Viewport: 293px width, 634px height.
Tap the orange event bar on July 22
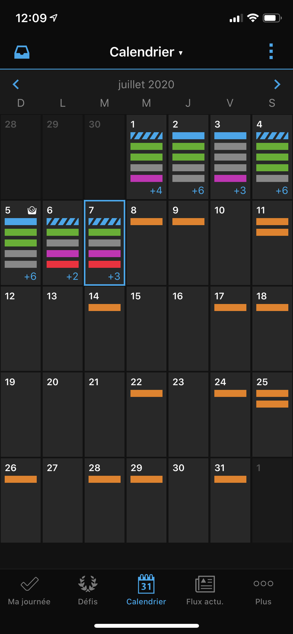[x=146, y=393]
